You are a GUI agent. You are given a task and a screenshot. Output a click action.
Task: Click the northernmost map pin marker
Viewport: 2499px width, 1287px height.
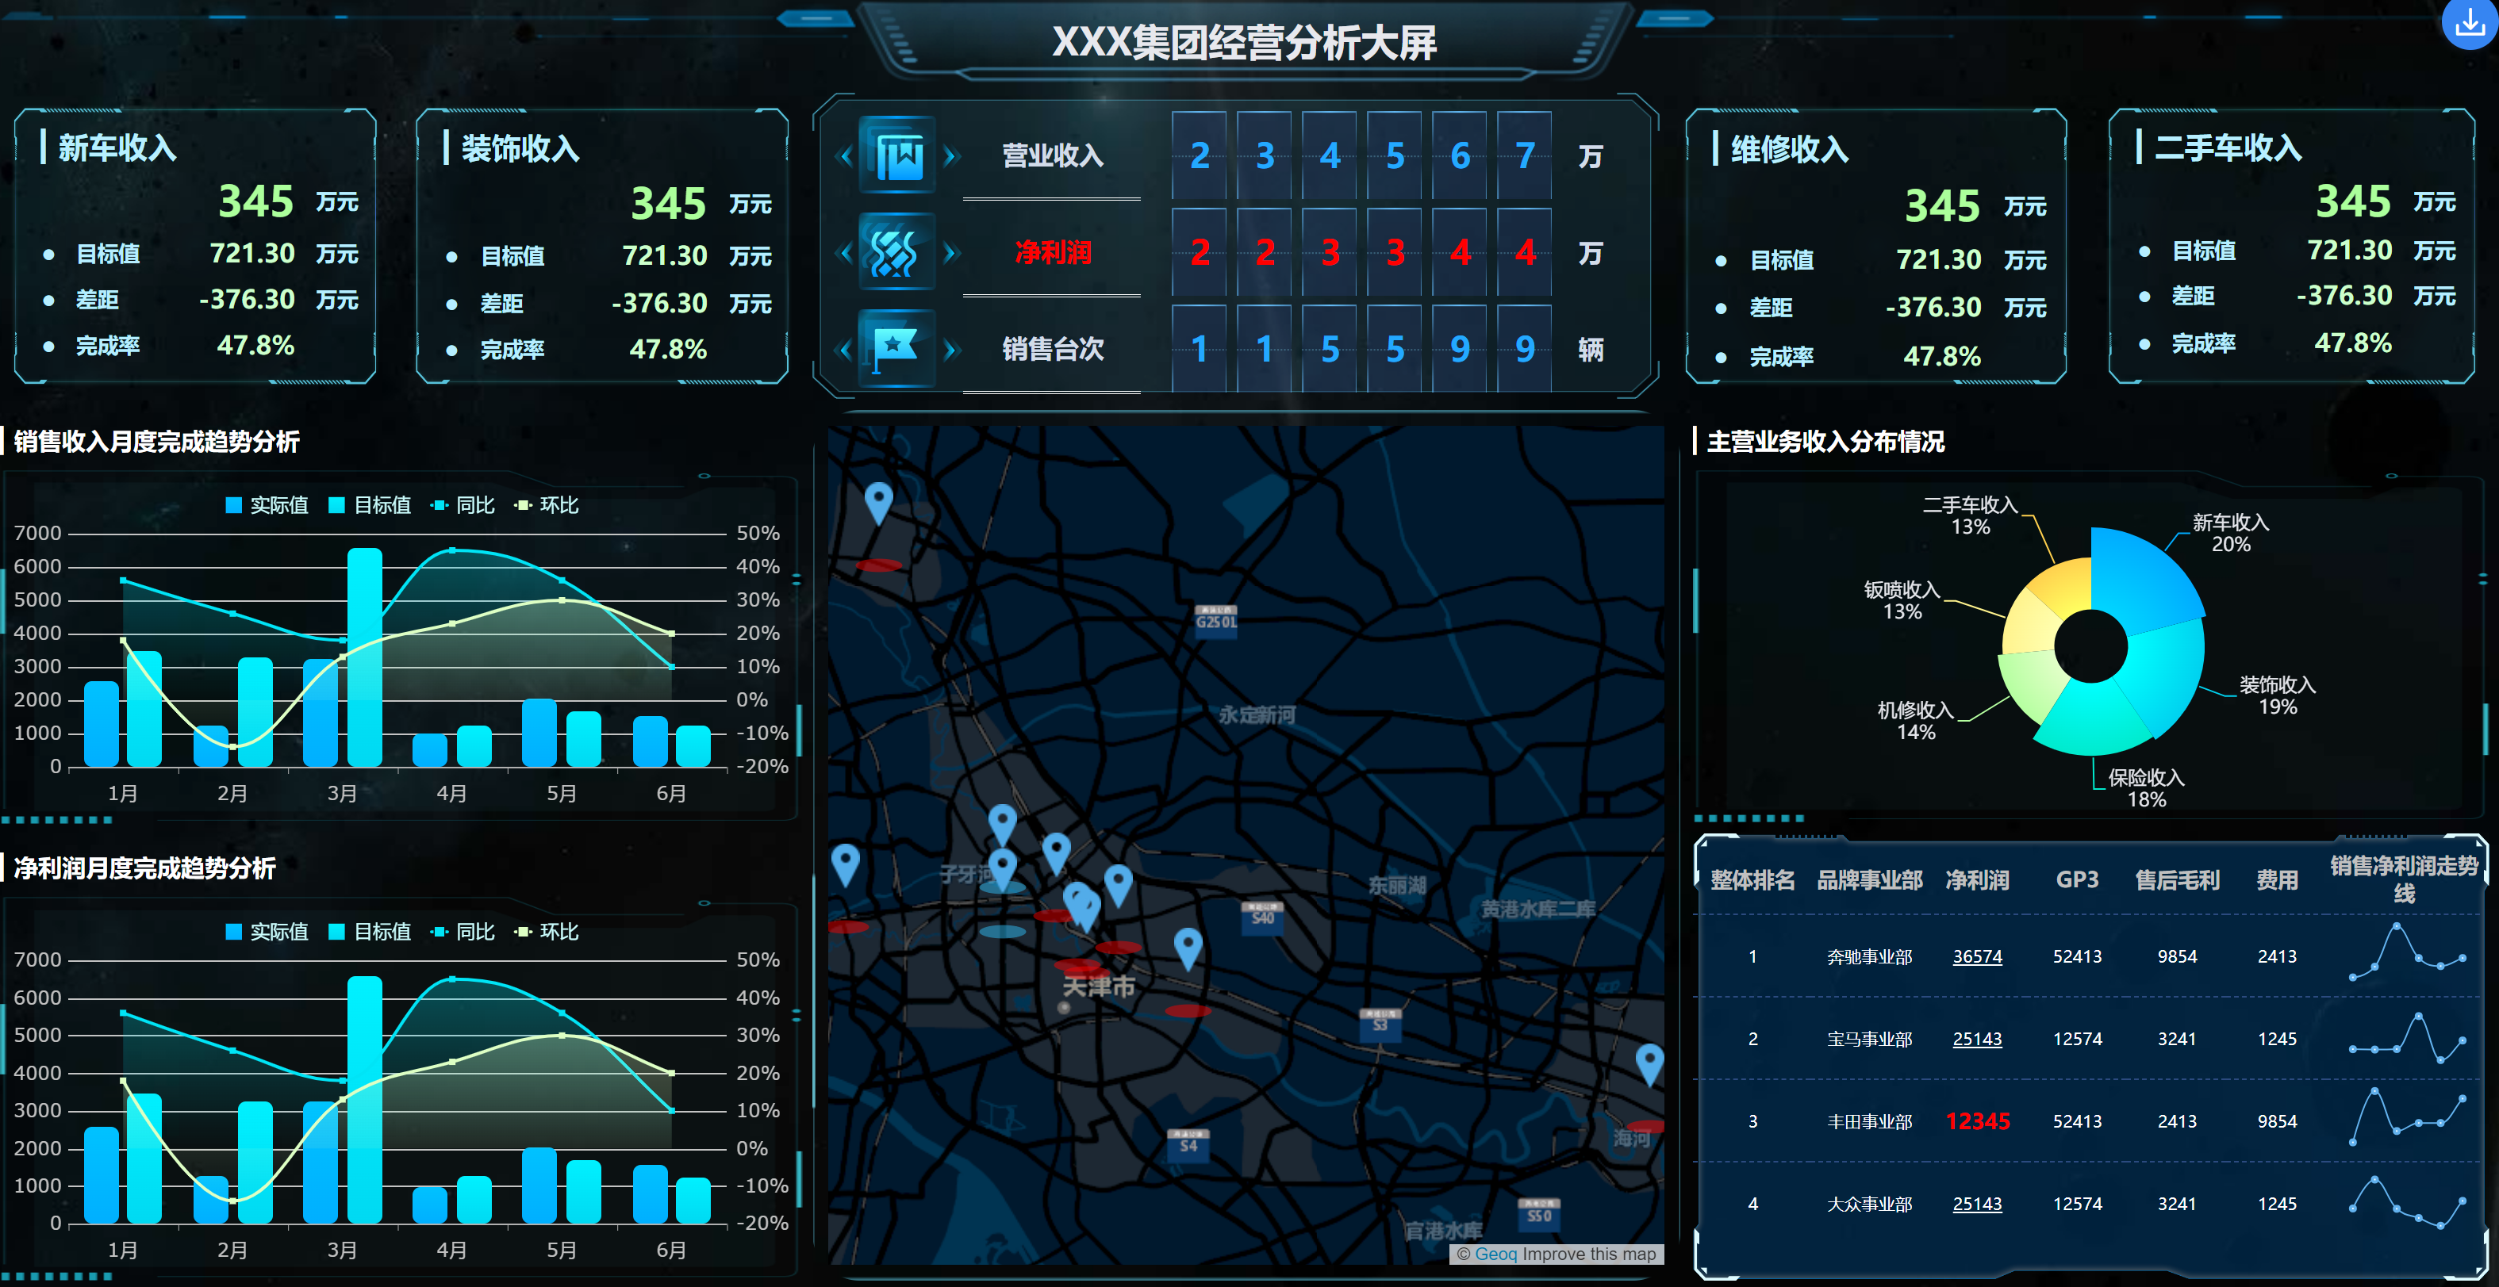(878, 501)
